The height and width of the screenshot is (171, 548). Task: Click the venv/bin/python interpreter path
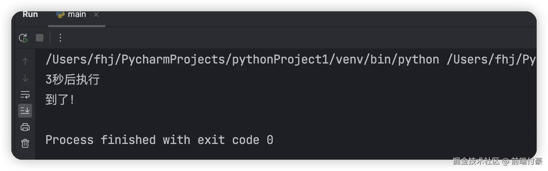click(x=242, y=60)
